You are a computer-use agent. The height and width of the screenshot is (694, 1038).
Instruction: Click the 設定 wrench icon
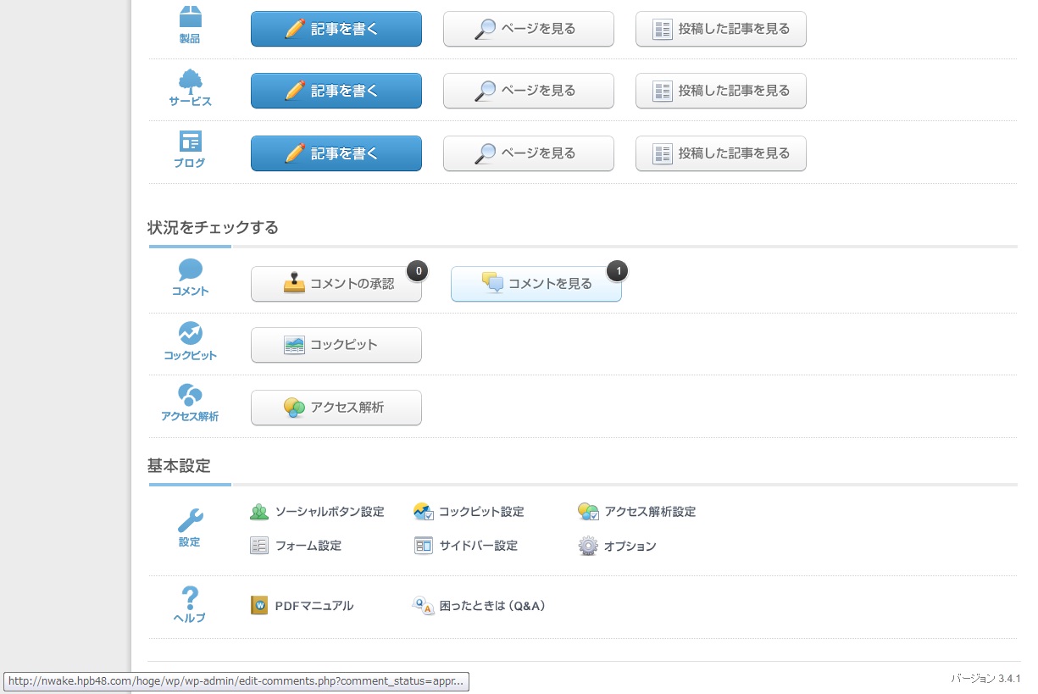pyautogui.click(x=190, y=519)
